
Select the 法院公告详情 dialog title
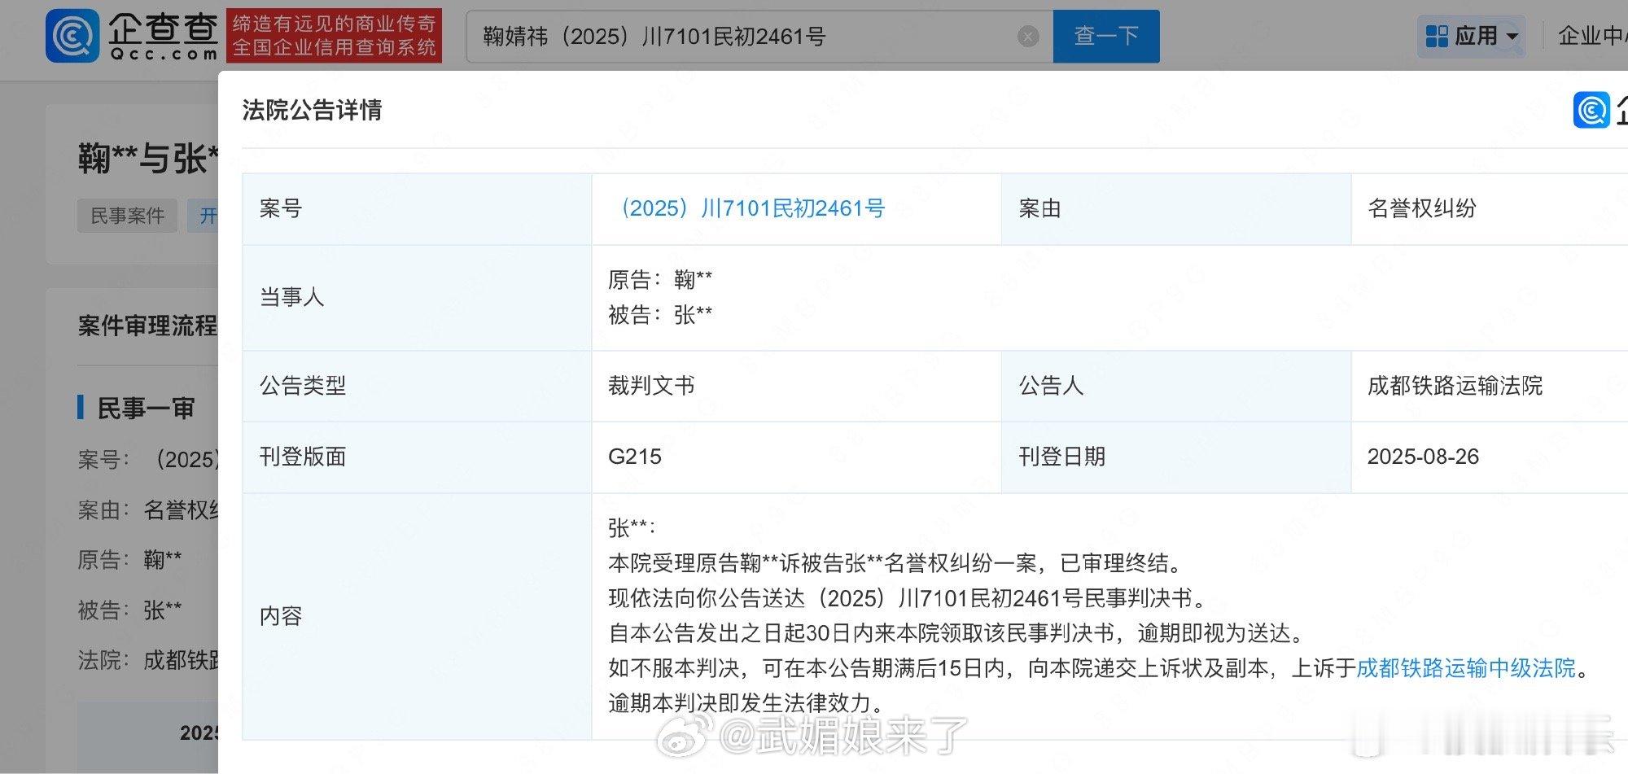tap(312, 110)
